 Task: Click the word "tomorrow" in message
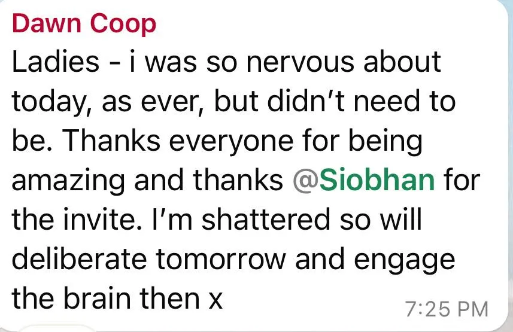(x=221, y=260)
